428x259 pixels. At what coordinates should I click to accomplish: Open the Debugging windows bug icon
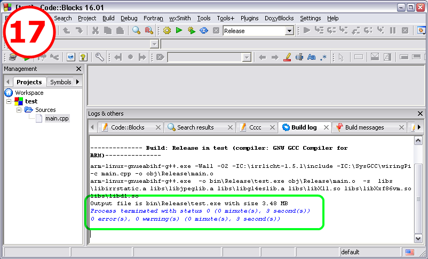click(421, 30)
